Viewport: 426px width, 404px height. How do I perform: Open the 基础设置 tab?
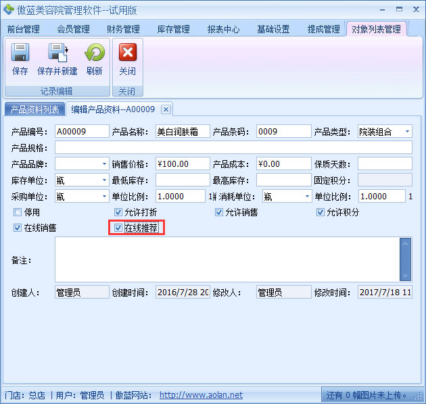click(274, 29)
